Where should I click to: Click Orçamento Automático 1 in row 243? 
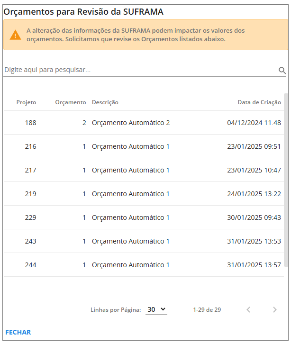coord(131,241)
